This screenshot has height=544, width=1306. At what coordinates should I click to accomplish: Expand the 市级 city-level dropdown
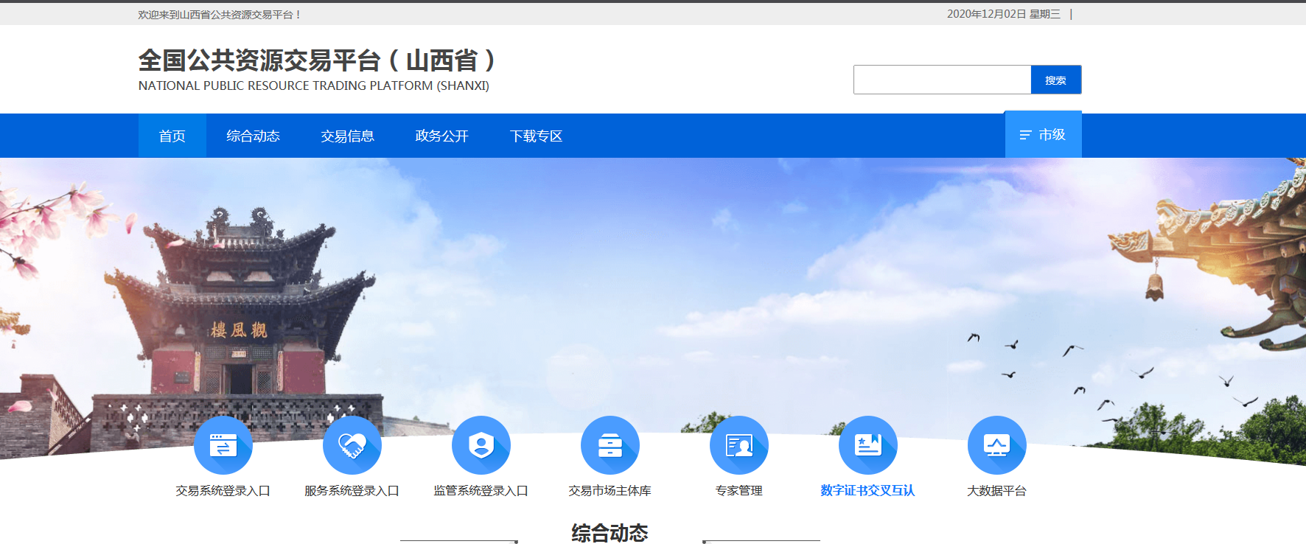coord(1043,134)
